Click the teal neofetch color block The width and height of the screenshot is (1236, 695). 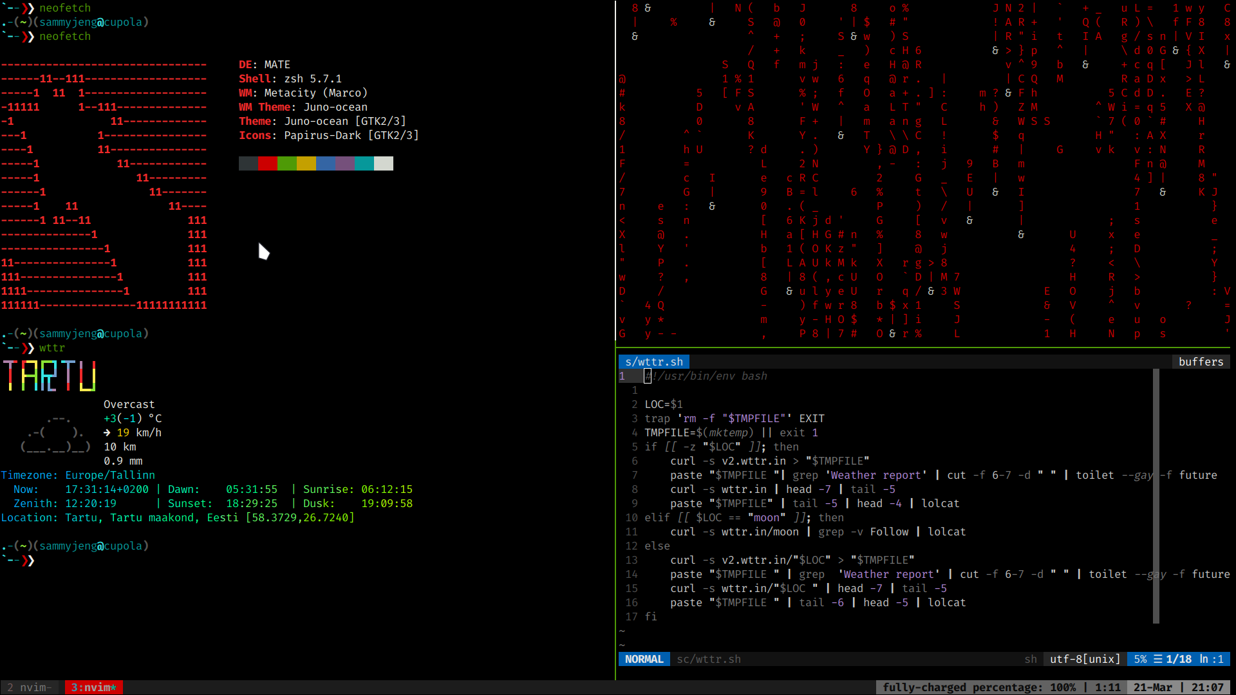tap(364, 163)
